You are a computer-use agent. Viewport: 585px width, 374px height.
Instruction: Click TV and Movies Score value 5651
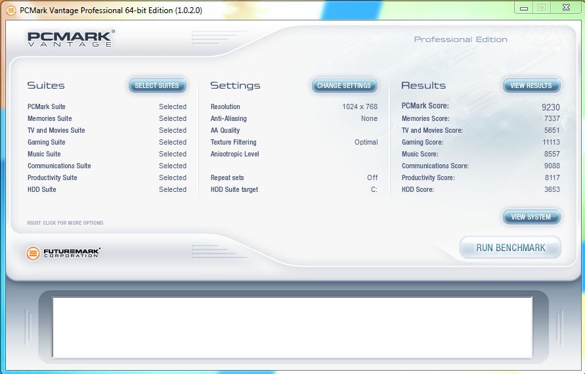pos(552,130)
